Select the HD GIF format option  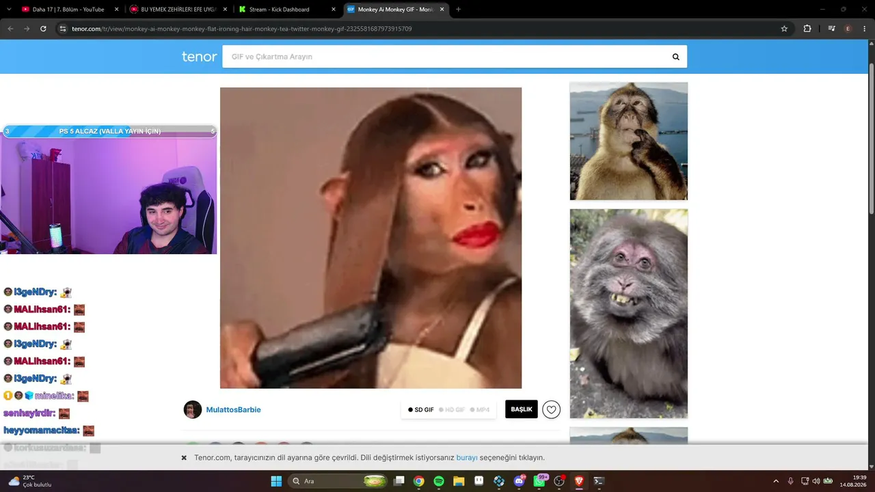pyautogui.click(x=452, y=410)
